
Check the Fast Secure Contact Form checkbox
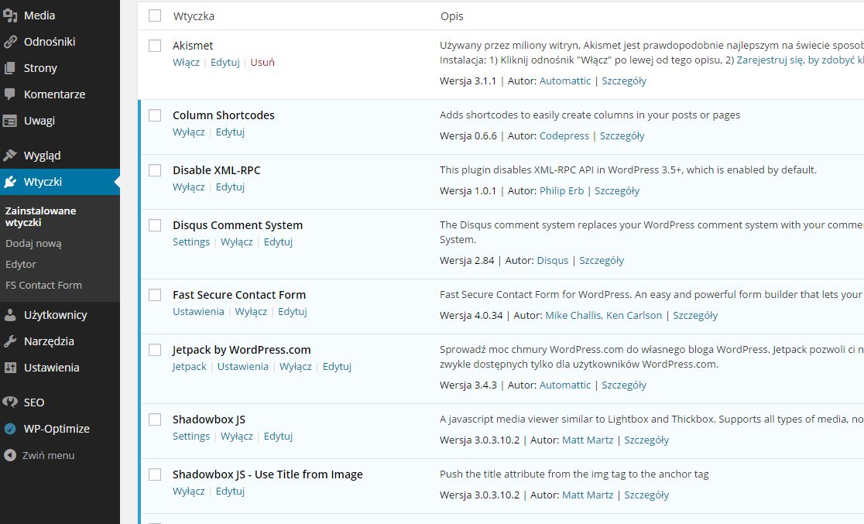pyautogui.click(x=155, y=295)
